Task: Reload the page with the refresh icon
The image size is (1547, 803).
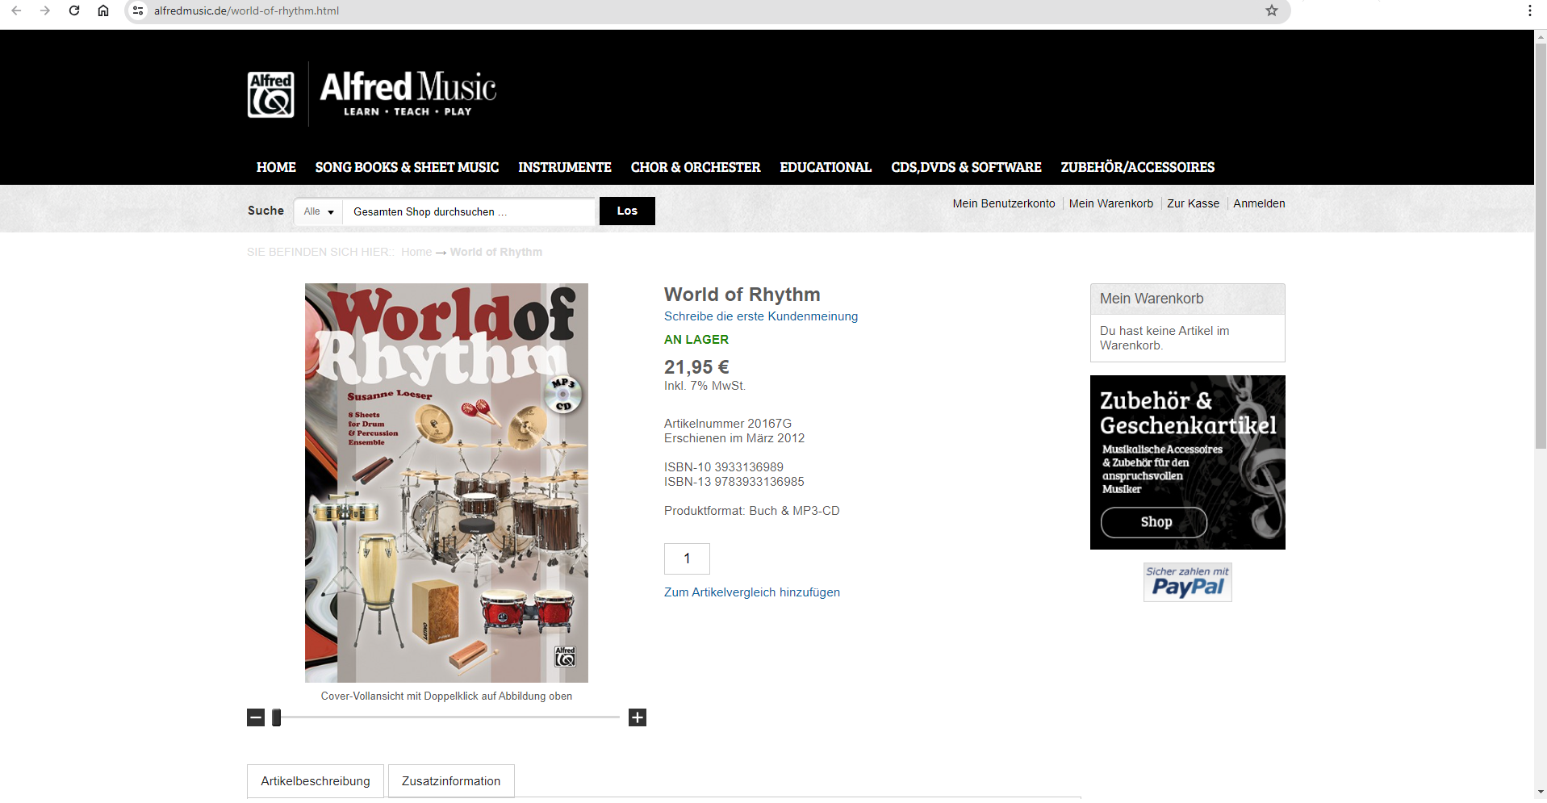Action: [x=74, y=10]
